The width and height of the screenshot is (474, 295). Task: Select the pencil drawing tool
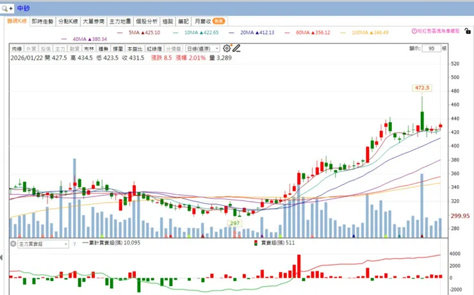[236, 49]
